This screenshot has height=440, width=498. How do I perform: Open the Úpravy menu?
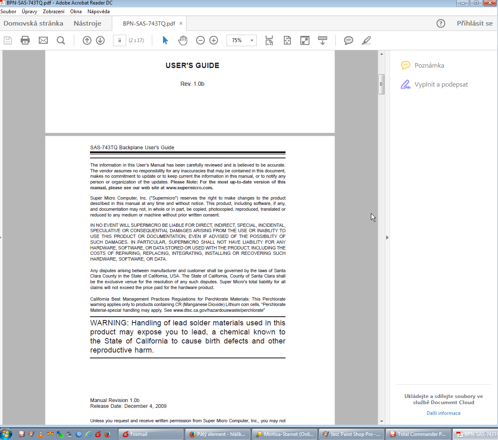coord(30,12)
